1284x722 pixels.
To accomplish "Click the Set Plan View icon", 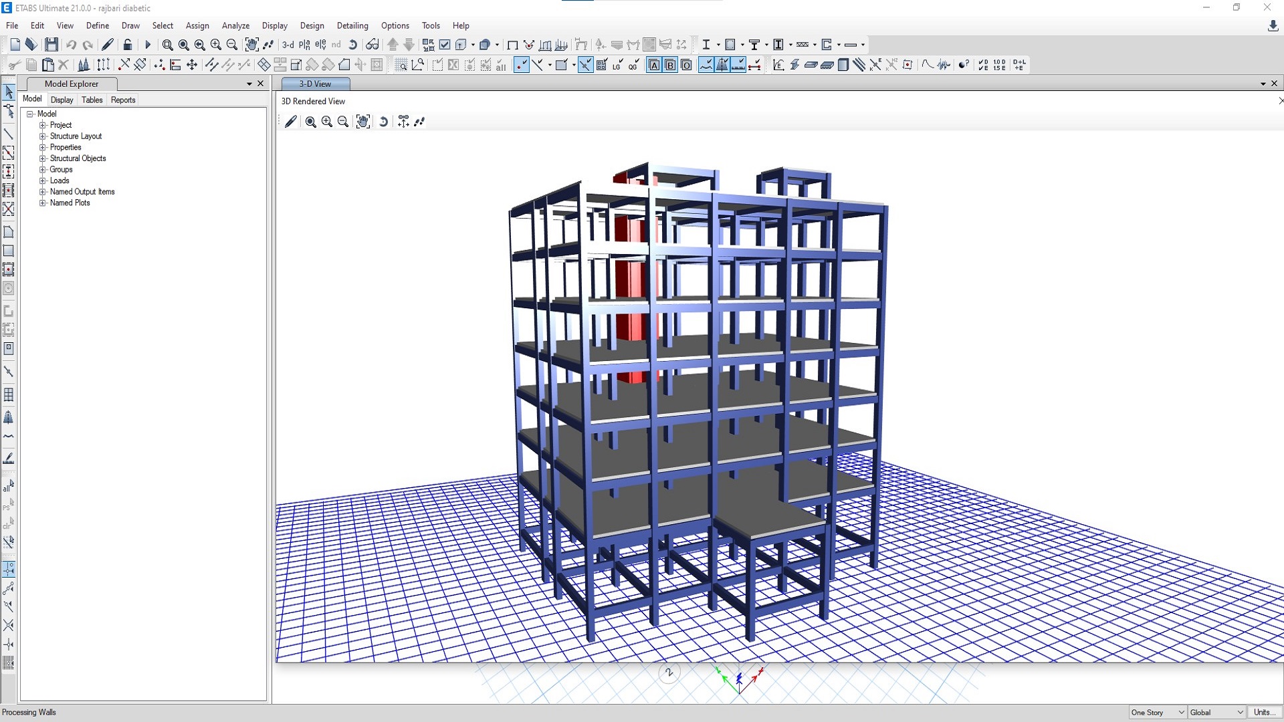I will point(304,45).
